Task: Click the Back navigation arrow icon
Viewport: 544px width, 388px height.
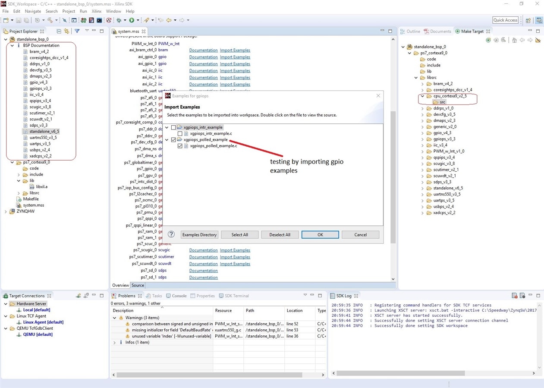Action: coord(169,20)
